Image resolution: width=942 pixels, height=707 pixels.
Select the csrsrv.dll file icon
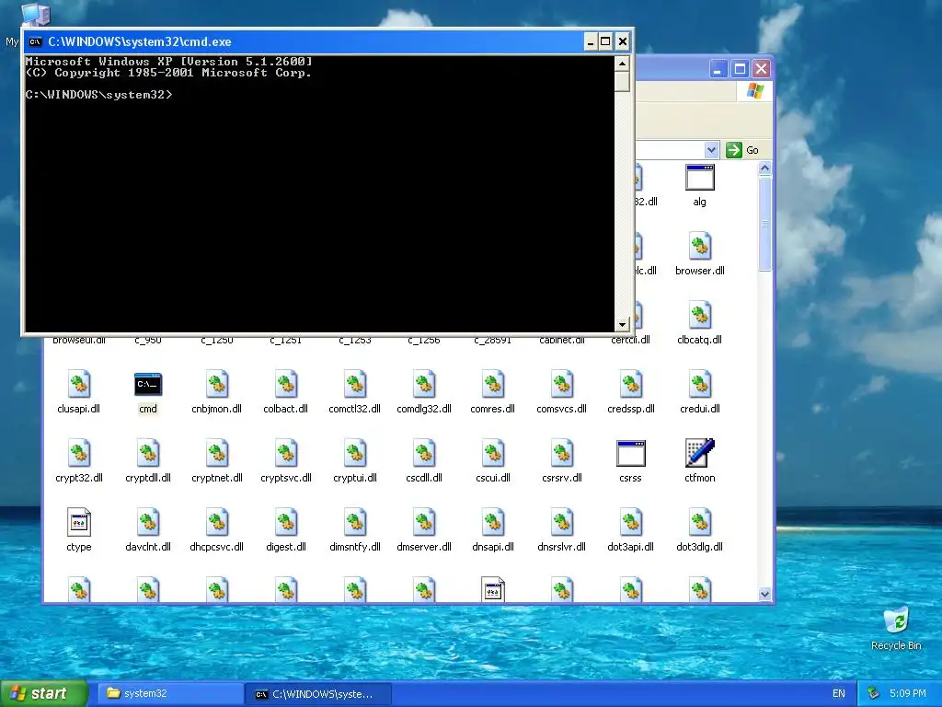(562, 454)
